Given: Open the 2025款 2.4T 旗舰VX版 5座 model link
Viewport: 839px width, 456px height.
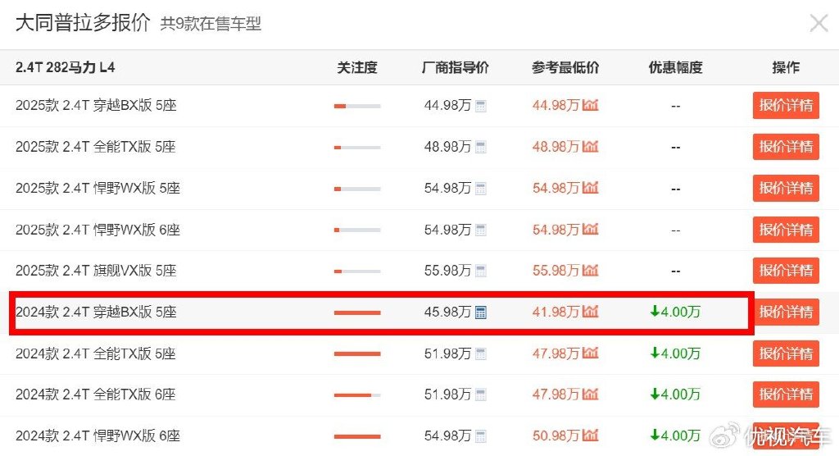Looking at the screenshot, I should 96,271.
